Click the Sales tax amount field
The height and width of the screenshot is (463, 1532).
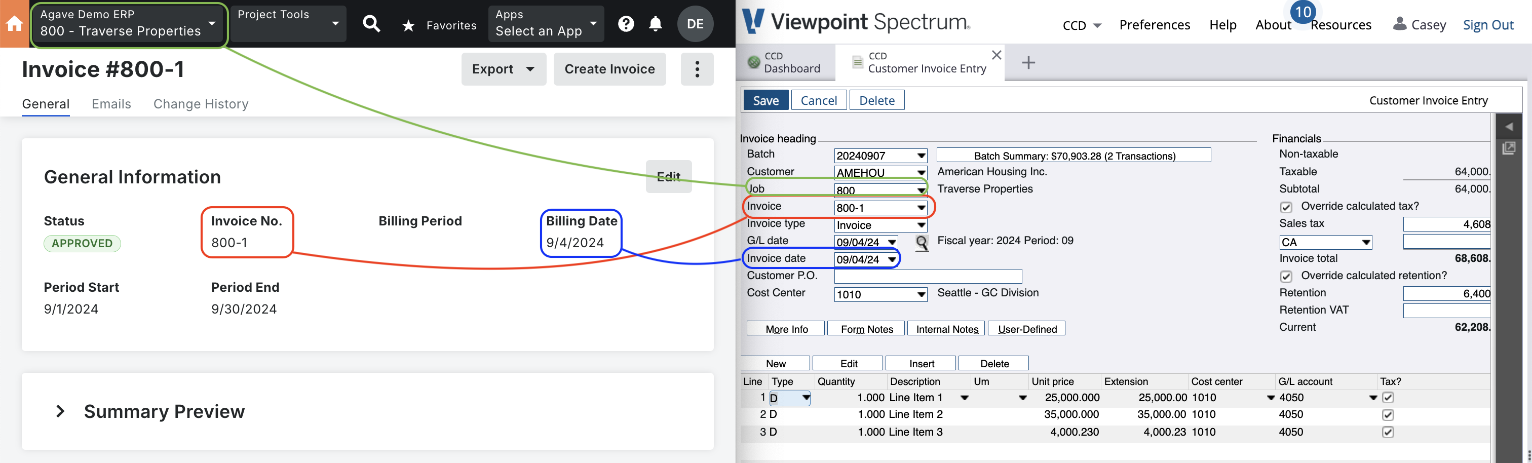(x=1446, y=225)
